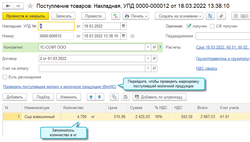
Task: Open the contract 2 от 01.03.2022 form icon
Action: click(x=154, y=58)
